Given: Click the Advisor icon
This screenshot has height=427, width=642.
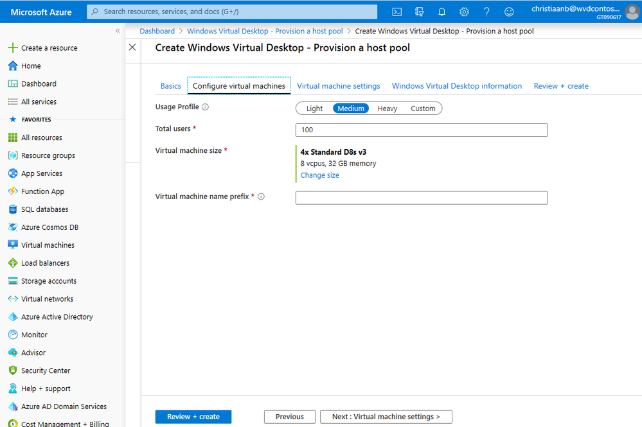Looking at the screenshot, I should click(13, 353).
